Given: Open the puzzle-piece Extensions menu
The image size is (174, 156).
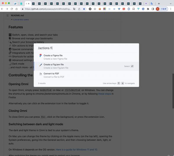Looking at the screenshot, I should click(x=148, y=9).
